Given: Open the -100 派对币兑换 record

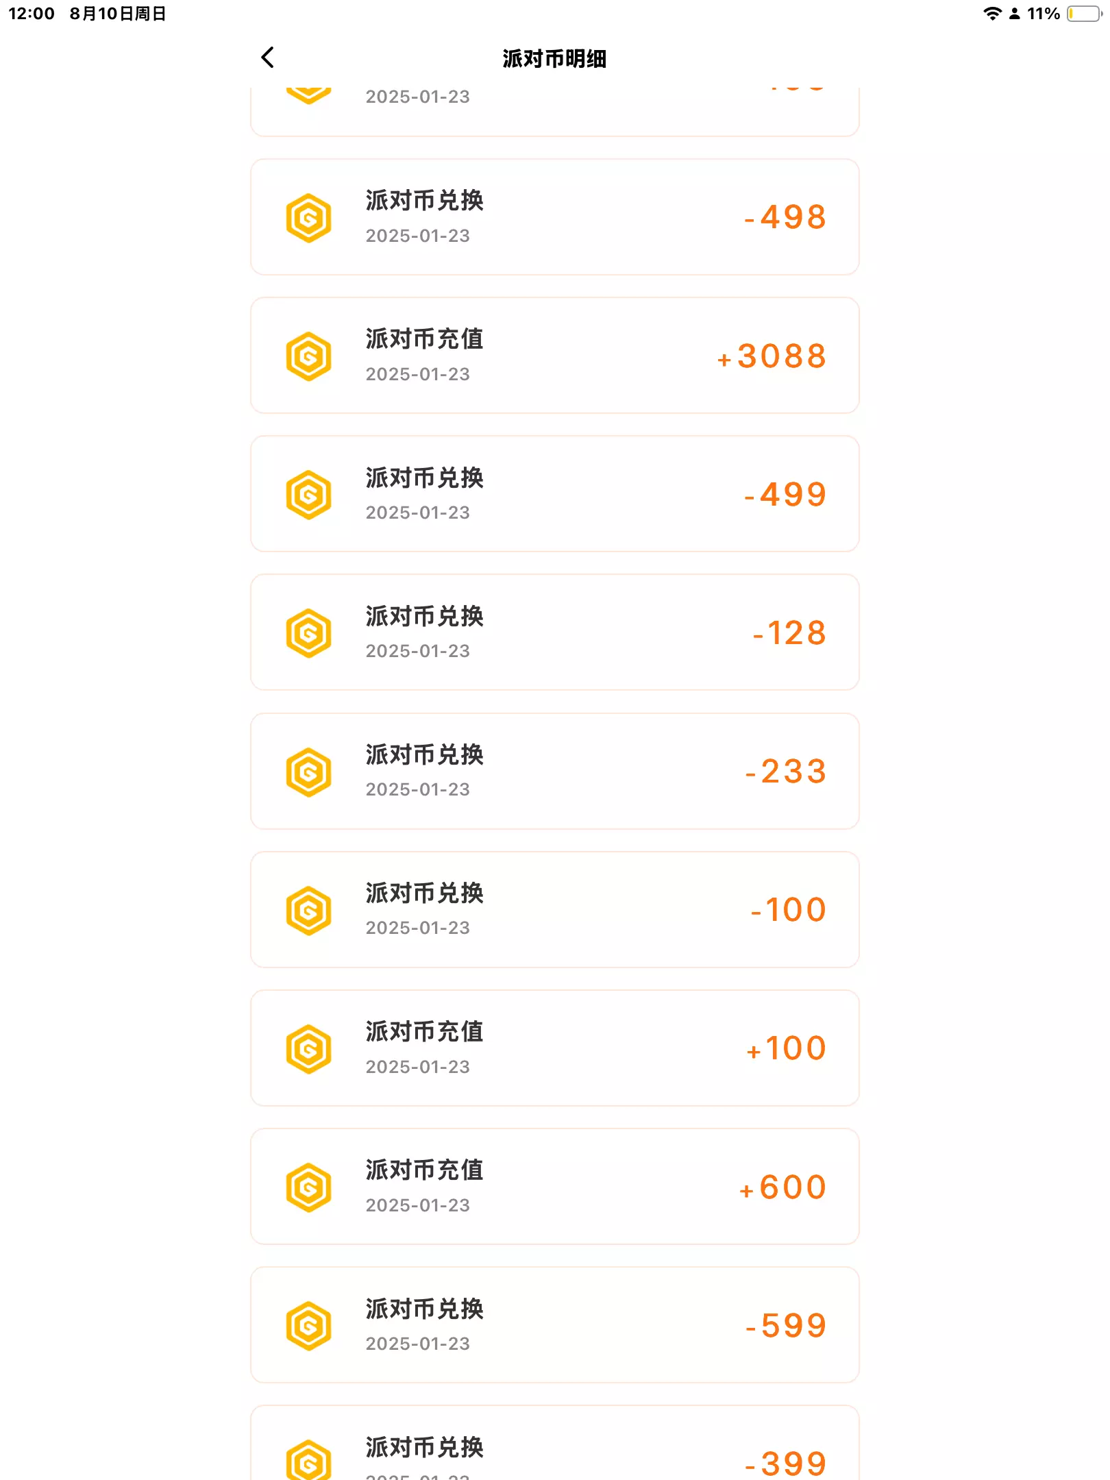Looking at the screenshot, I should (554, 910).
